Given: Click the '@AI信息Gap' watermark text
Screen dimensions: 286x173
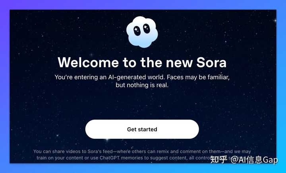Looking at the screenshot, I should 254,160.
